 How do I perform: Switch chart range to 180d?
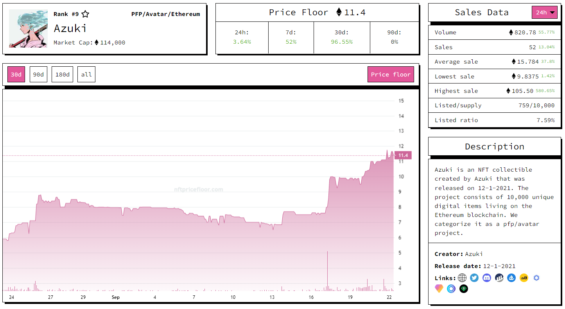[63, 75]
